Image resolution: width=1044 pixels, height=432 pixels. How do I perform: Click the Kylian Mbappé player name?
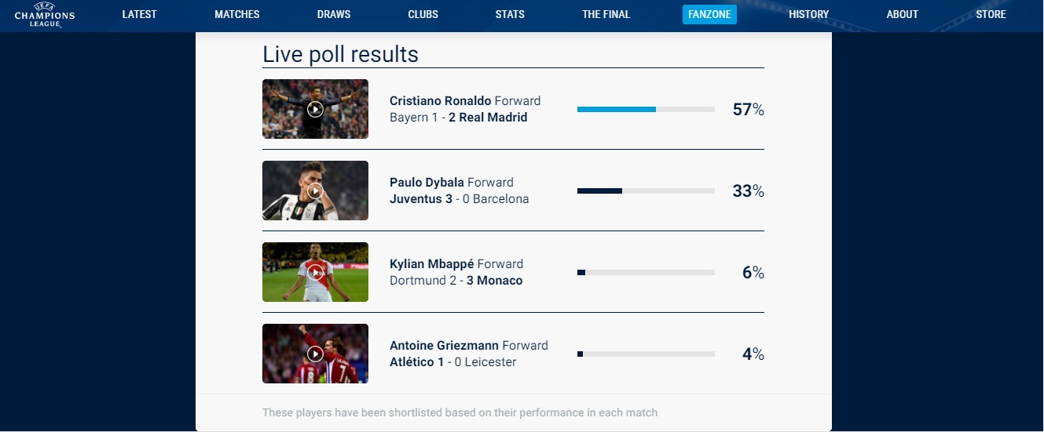coord(431,264)
